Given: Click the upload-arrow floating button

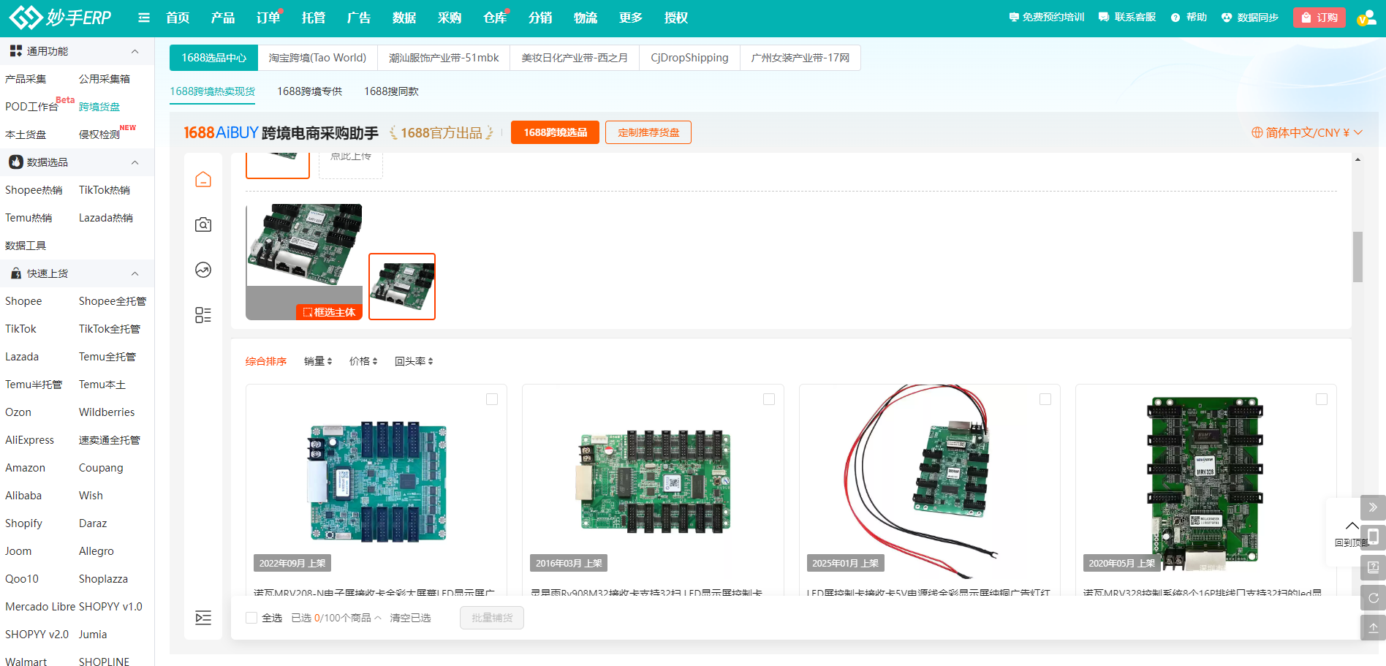Looking at the screenshot, I should pos(1373,628).
